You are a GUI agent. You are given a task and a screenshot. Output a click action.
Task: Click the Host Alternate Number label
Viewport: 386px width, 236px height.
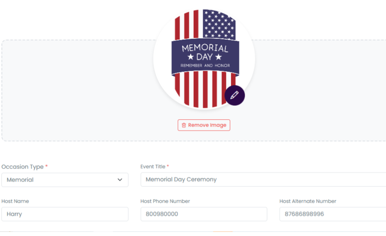click(x=308, y=201)
